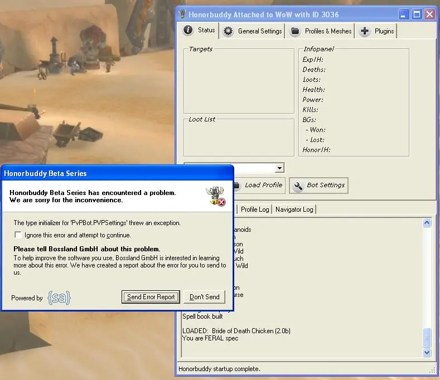Screen dimensions: 440x380
Task: Switch to the Profile Log tab
Action: click(x=255, y=210)
